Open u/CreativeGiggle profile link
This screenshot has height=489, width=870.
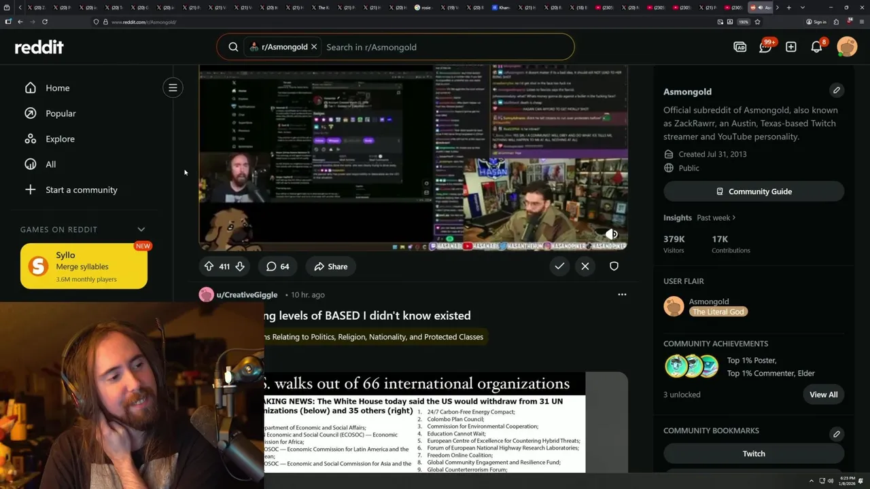click(247, 295)
